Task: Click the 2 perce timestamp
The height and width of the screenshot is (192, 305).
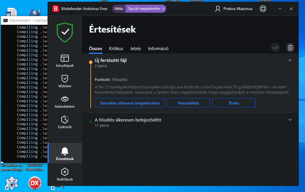Action: pyautogui.click(x=101, y=66)
